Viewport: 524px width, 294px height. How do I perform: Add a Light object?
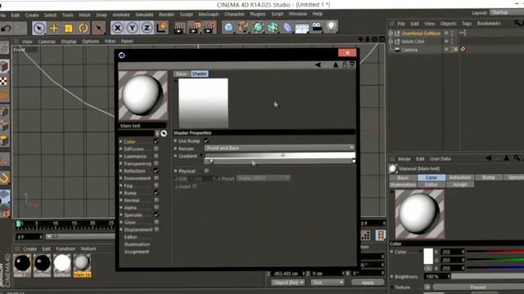click(x=331, y=27)
